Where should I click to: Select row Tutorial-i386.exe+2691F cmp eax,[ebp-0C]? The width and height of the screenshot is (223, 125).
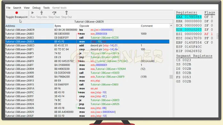click(x=87, y=96)
